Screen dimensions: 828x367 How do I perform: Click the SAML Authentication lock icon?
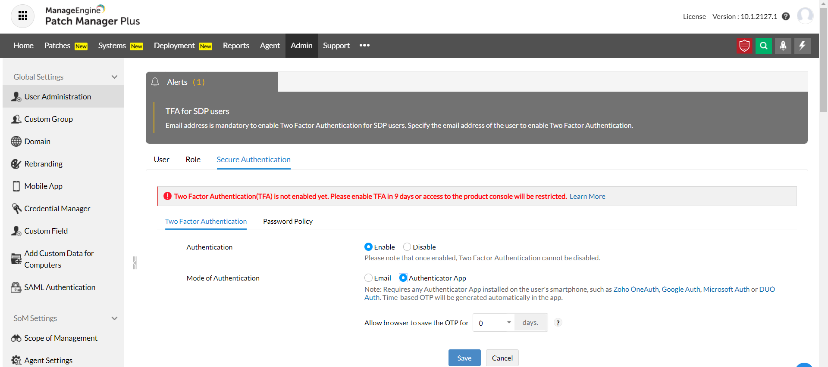[16, 287]
